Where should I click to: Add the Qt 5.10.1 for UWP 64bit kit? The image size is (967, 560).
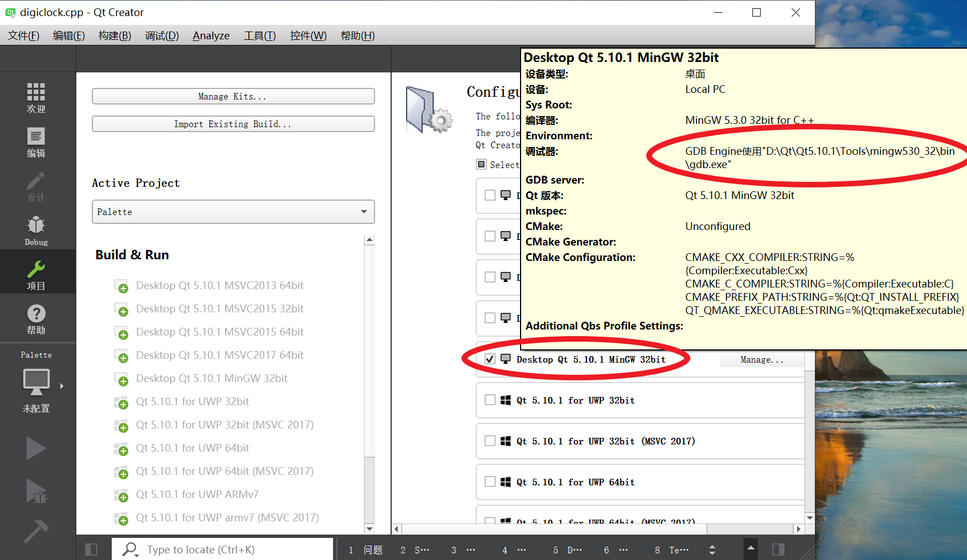(x=121, y=449)
